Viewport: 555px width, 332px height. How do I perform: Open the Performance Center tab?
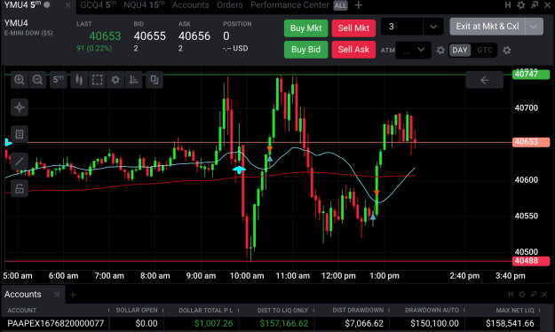[x=289, y=5]
